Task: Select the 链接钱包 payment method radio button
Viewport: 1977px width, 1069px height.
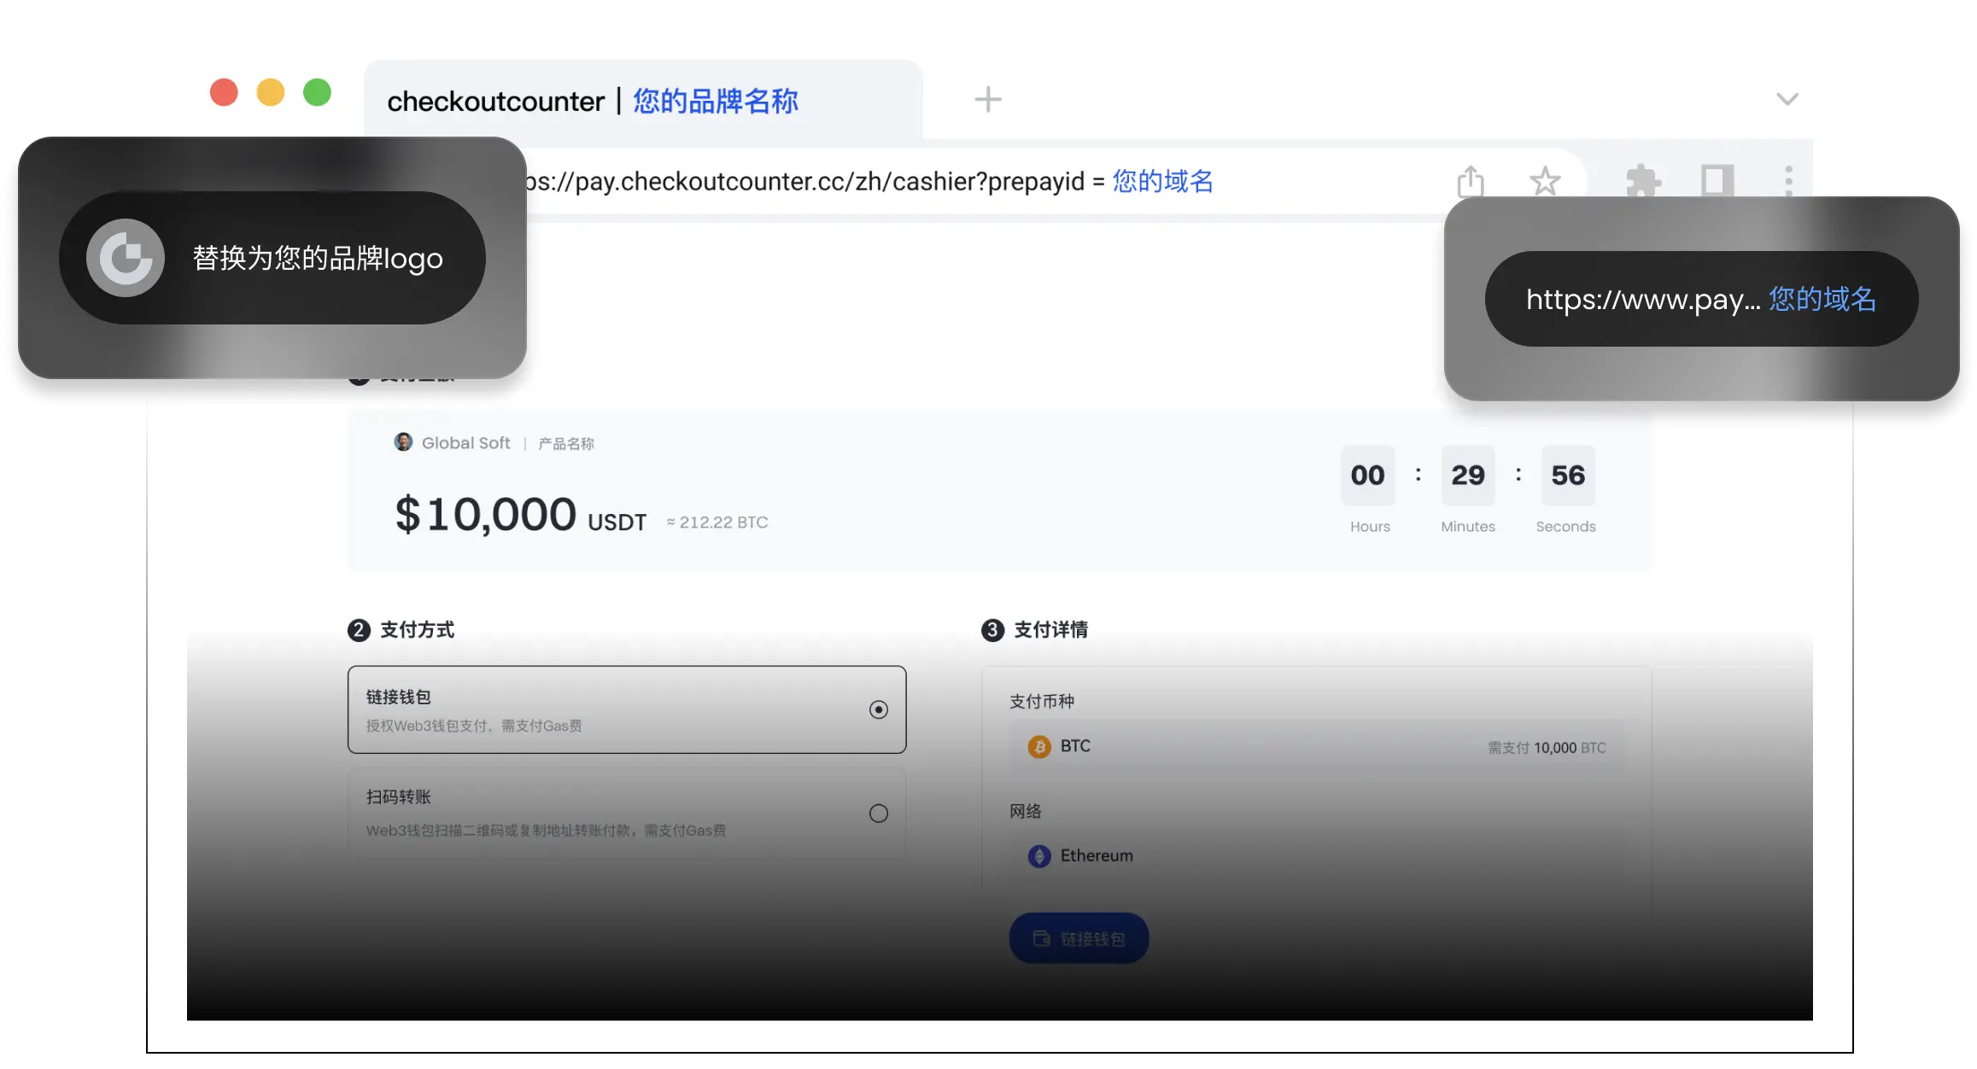Action: pos(879,709)
